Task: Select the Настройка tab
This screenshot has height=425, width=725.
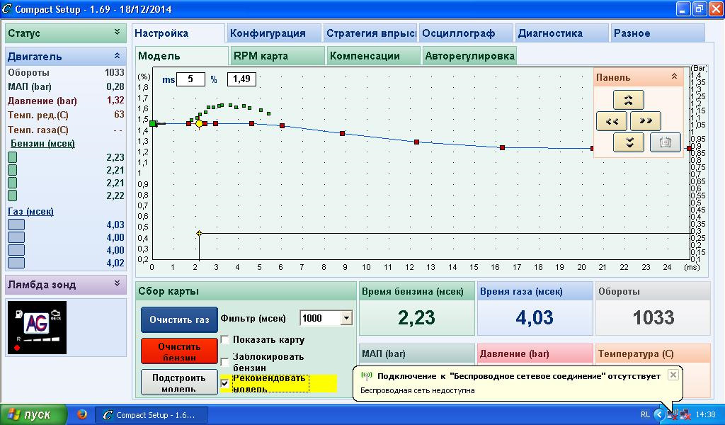Action: pos(178,33)
